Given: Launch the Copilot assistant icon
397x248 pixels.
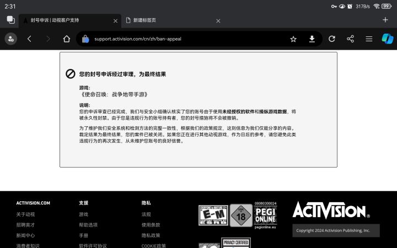Looking at the screenshot, I should coord(388,39).
